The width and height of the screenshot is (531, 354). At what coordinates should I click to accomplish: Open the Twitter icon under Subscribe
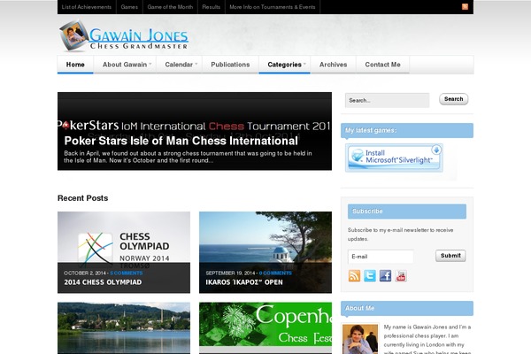pyautogui.click(x=370, y=276)
